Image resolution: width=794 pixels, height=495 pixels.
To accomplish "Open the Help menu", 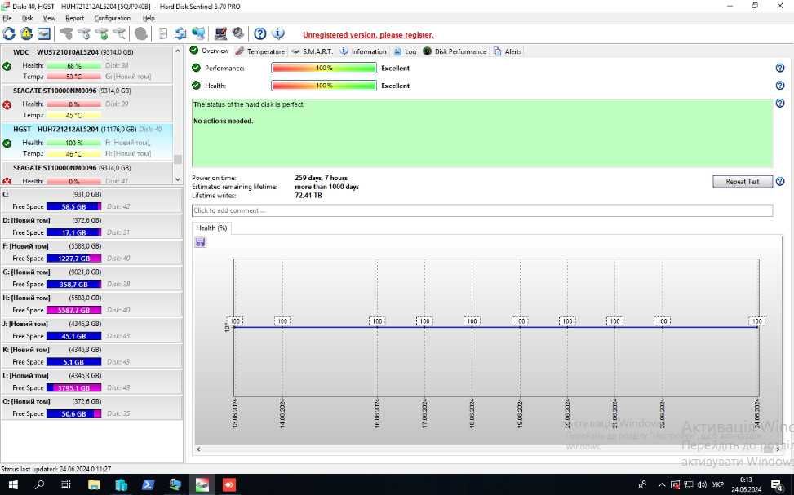I will pyautogui.click(x=149, y=18).
